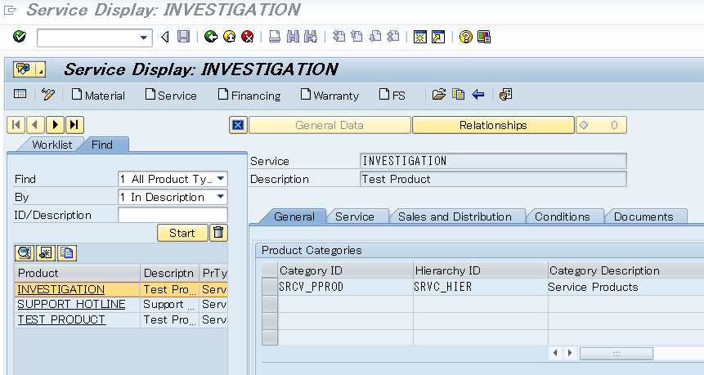
Task: Click the table horizontal scrollbar thumb
Action: tap(617, 354)
